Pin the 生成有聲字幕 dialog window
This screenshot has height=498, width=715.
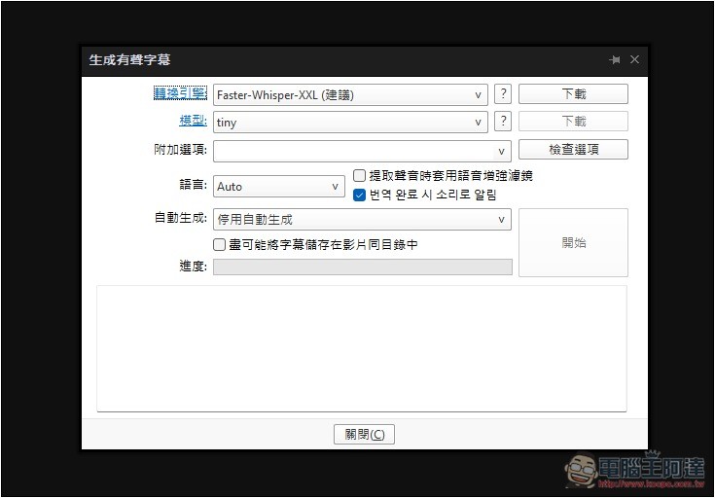click(x=615, y=59)
